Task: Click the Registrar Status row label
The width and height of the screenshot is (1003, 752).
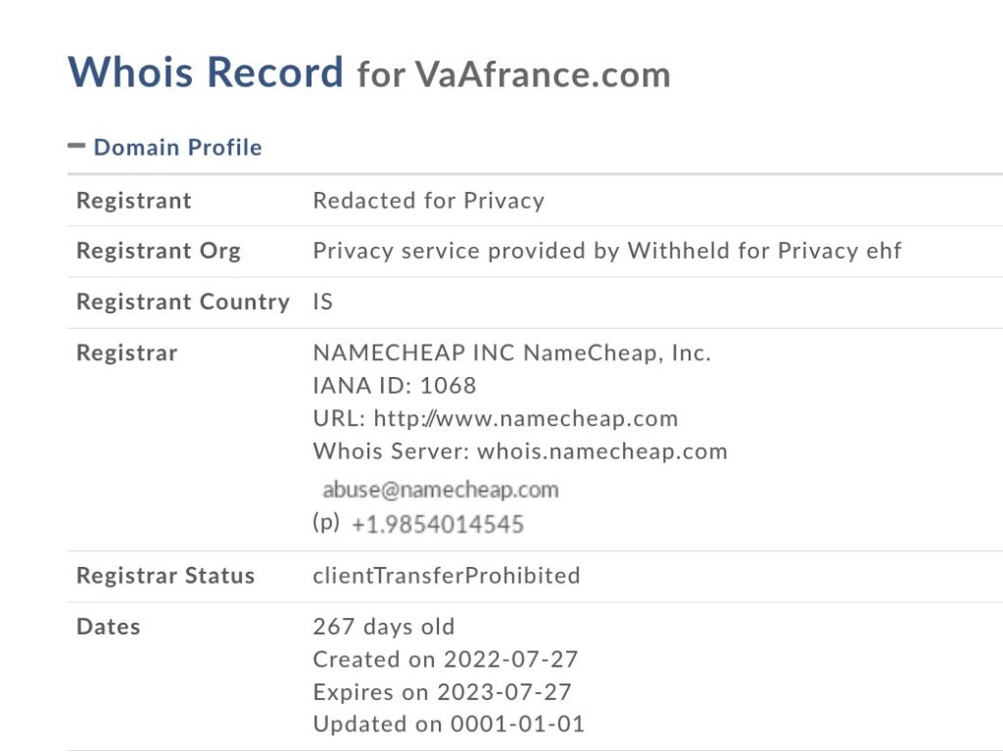Action: [166, 575]
